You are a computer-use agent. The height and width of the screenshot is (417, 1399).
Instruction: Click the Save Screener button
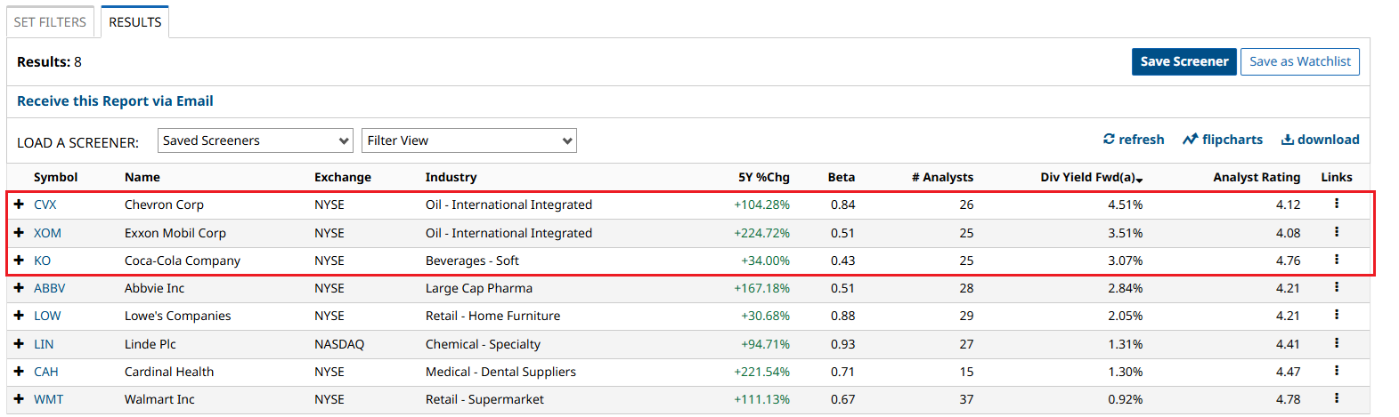pyautogui.click(x=1183, y=61)
